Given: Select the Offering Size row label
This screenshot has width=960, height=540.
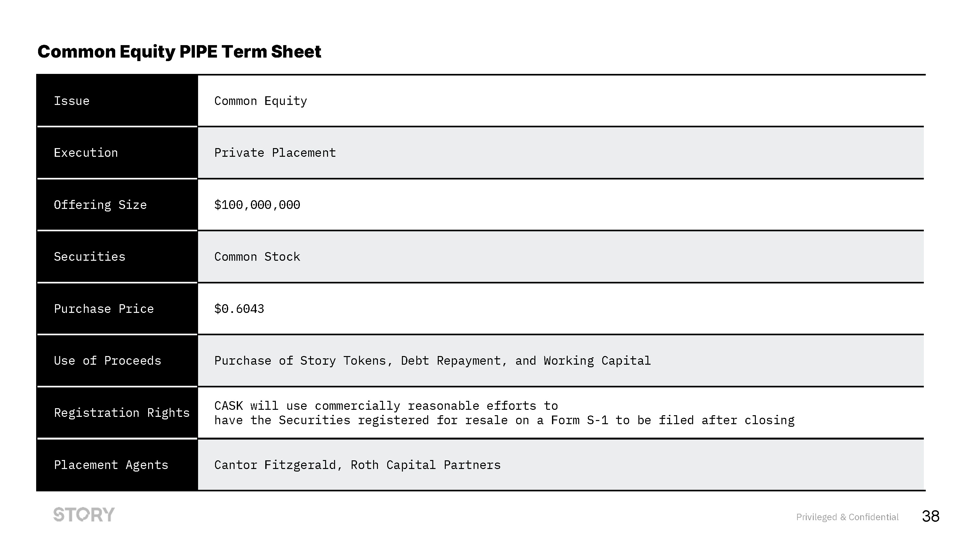Looking at the screenshot, I should click(100, 205).
